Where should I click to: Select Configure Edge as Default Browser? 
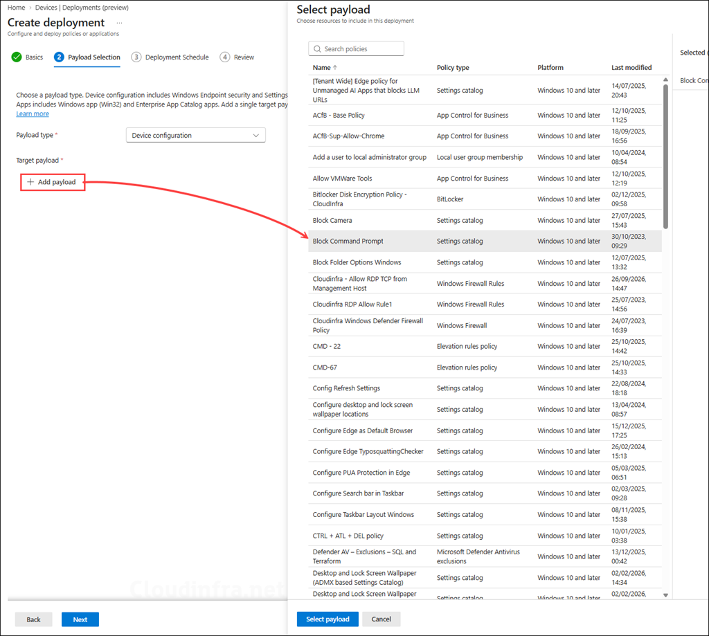(x=485, y=430)
